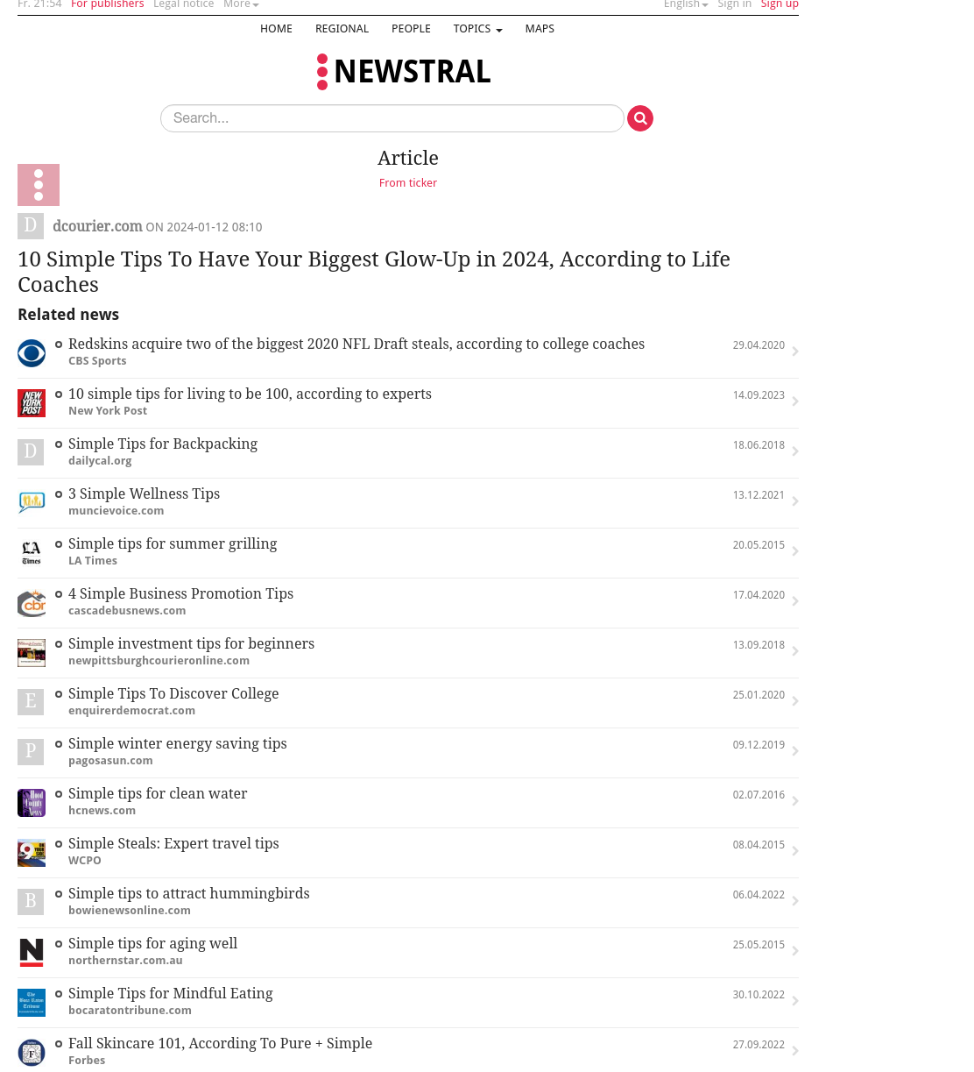Follow the From ticker link
This screenshot has width=974, height=1072.
[408, 183]
